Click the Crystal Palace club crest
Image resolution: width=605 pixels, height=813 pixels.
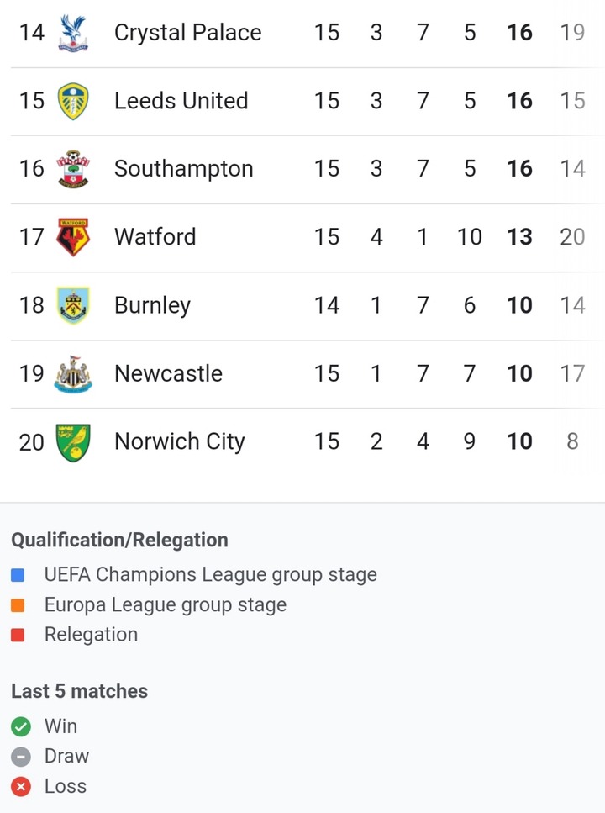coord(73,33)
